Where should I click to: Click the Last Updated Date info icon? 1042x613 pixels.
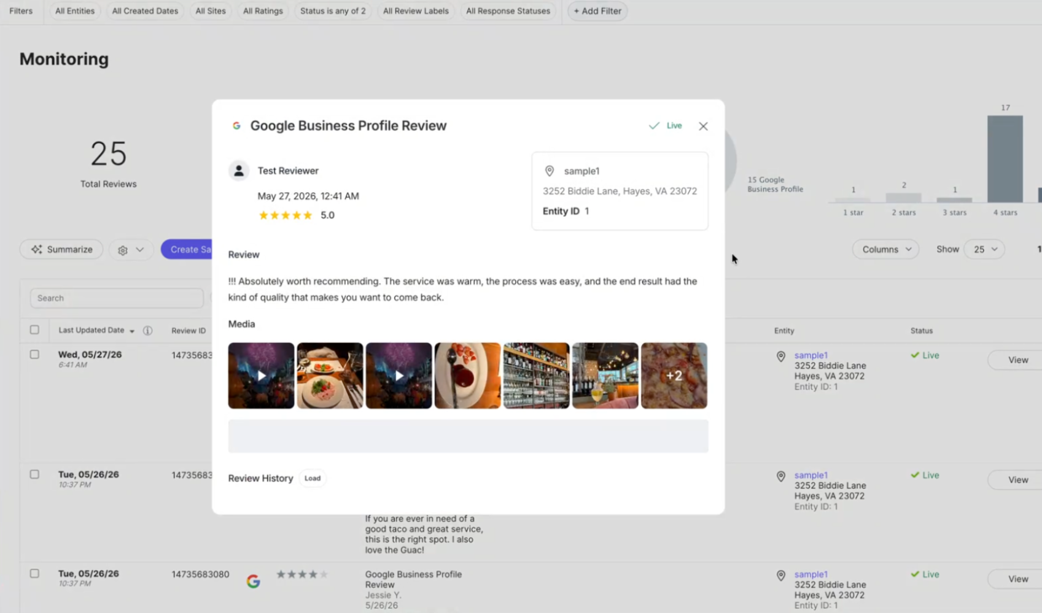[x=147, y=330]
